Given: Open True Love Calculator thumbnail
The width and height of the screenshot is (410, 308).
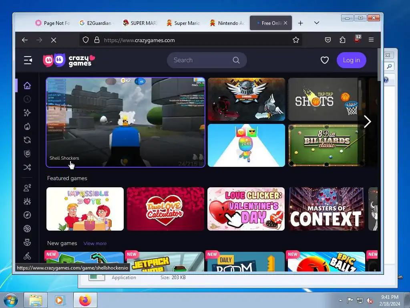Looking at the screenshot, I should [165, 209].
